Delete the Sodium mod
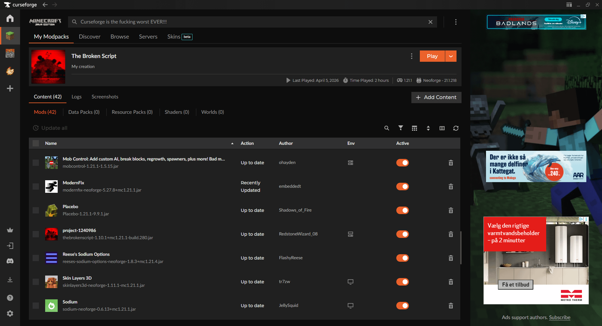Viewport: 602px width, 326px height. pyautogui.click(x=451, y=306)
